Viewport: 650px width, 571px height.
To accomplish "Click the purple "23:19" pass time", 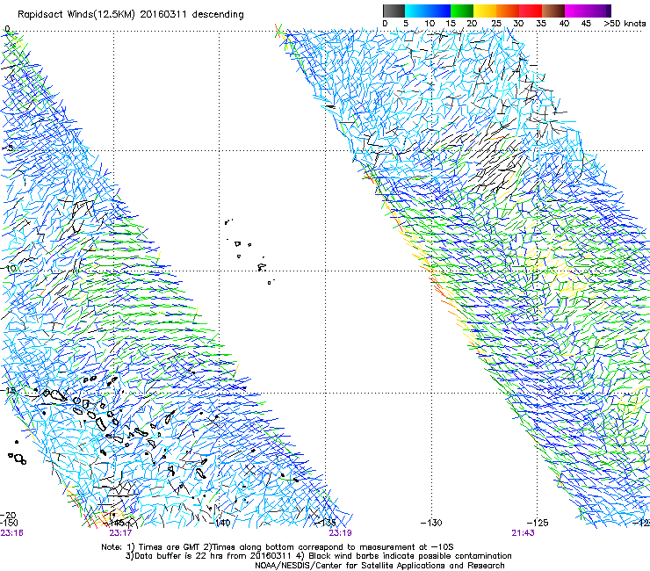I will [x=340, y=533].
